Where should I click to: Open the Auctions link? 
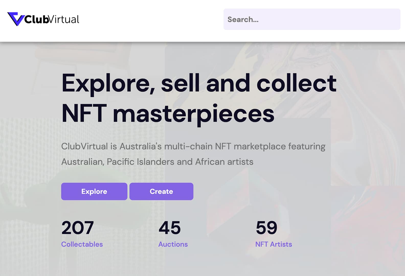[173, 244]
